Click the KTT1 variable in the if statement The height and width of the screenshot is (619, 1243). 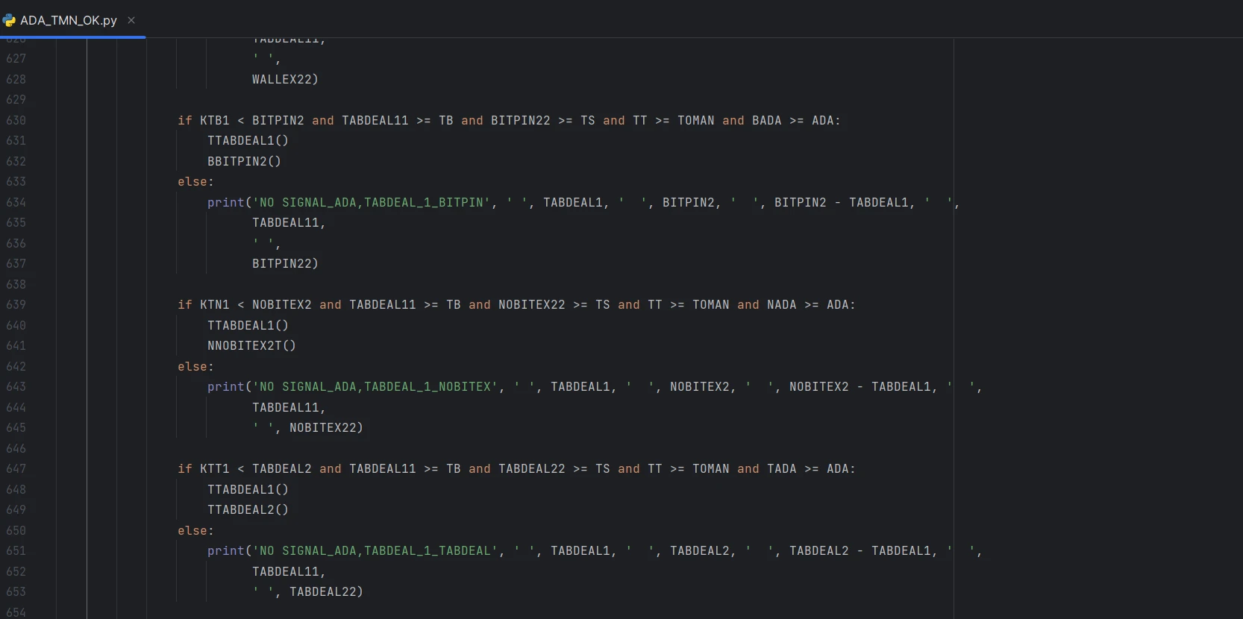(x=214, y=468)
